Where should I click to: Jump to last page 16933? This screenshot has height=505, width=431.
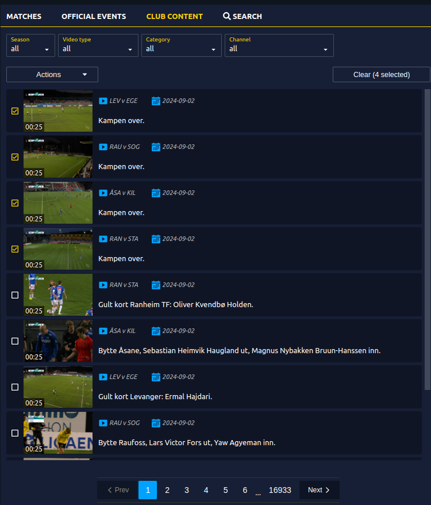(280, 490)
